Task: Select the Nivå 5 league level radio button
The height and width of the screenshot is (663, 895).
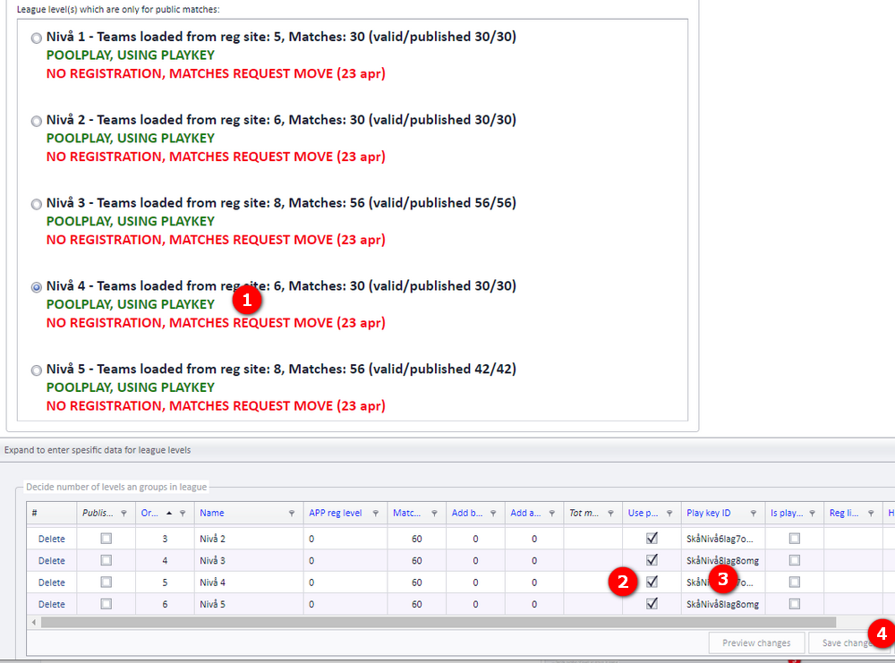Action: (x=37, y=370)
